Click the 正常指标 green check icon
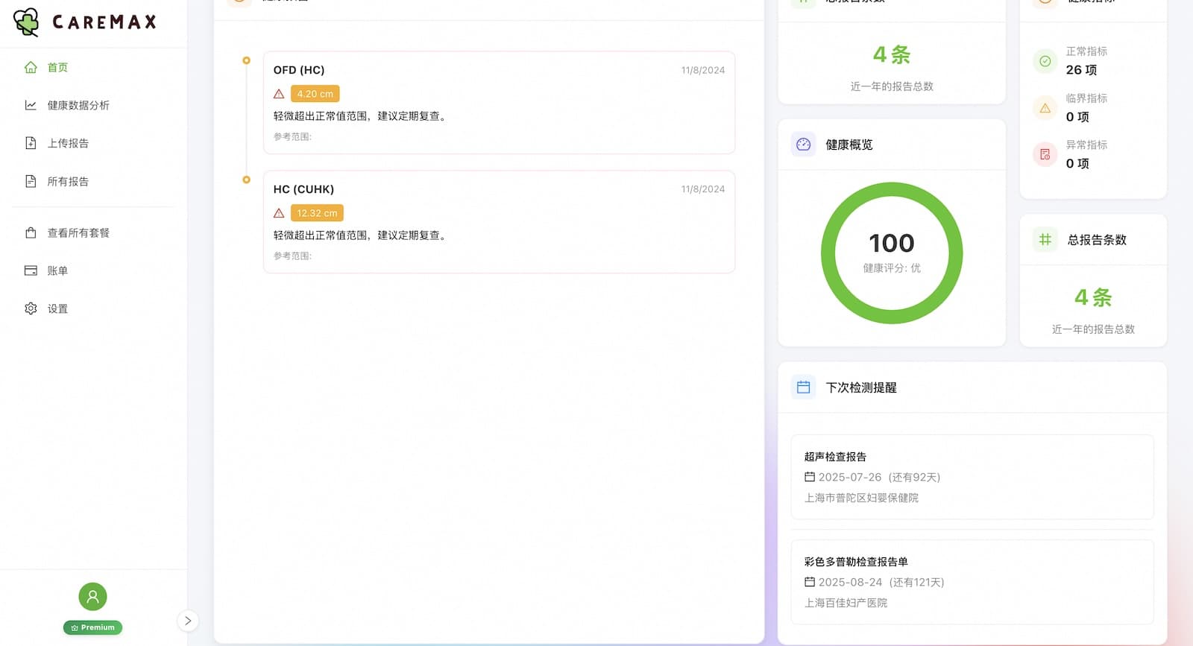This screenshot has width=1193, height=646. pos(1045,61)
